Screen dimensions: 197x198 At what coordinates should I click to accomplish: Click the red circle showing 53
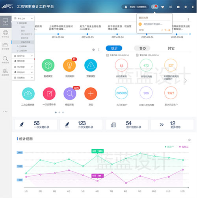121,65
